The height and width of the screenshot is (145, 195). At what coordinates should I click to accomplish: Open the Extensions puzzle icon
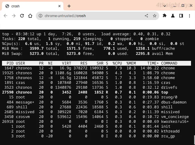click(165, 16)
